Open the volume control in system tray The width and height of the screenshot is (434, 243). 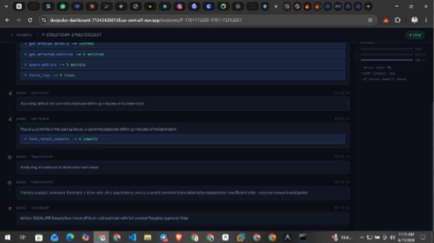click(392, 237)
